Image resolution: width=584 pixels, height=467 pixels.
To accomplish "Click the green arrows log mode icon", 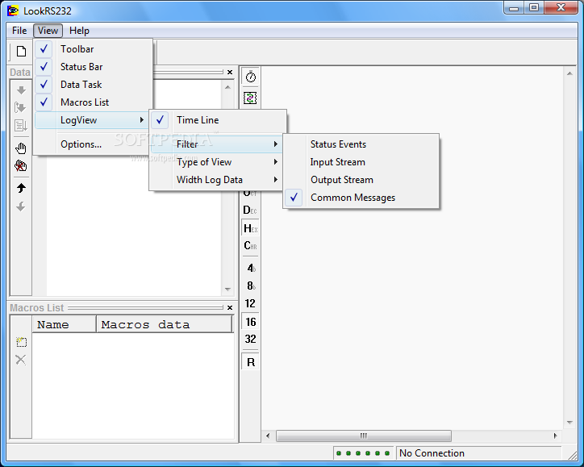I will tap(250, 98).
